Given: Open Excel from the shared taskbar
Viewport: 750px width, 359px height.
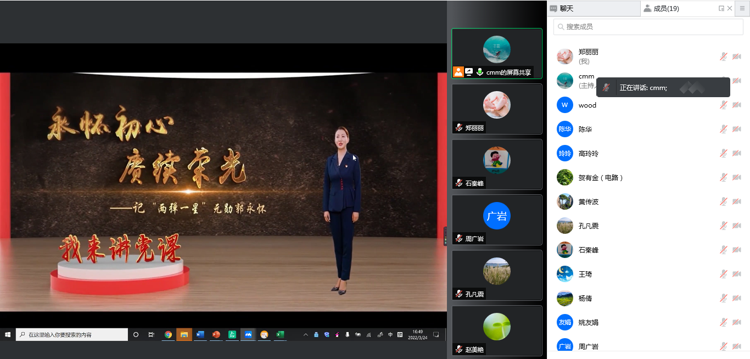Looking at the screenshot, I should pyautogui.click(x=279, y=334).
